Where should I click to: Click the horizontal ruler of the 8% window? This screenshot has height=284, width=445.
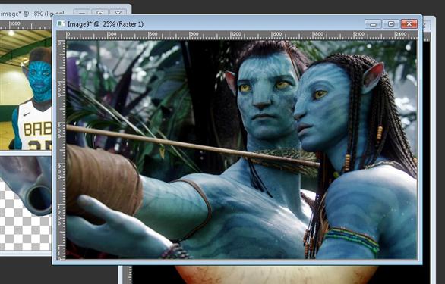pyautogui.click(x=26, y=25)
